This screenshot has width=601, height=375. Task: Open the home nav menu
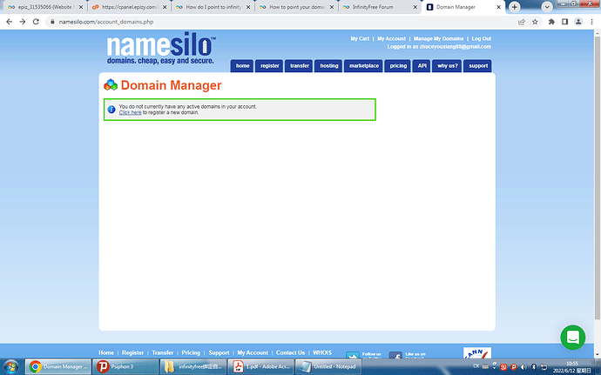pyautogui.click(x=242, y=66)
